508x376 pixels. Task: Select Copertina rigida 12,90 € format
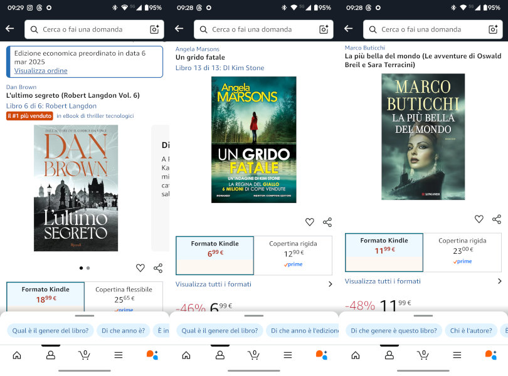(293, 256)
